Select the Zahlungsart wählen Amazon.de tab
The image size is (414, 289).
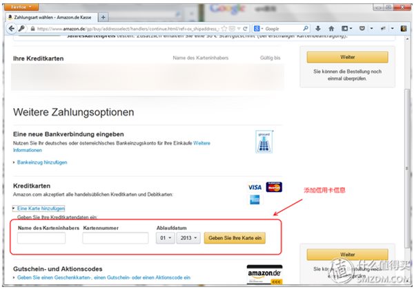point(52,17)
